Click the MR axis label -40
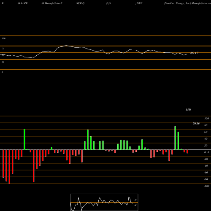This screenshot has height=211, width=211. coord(206,166)
